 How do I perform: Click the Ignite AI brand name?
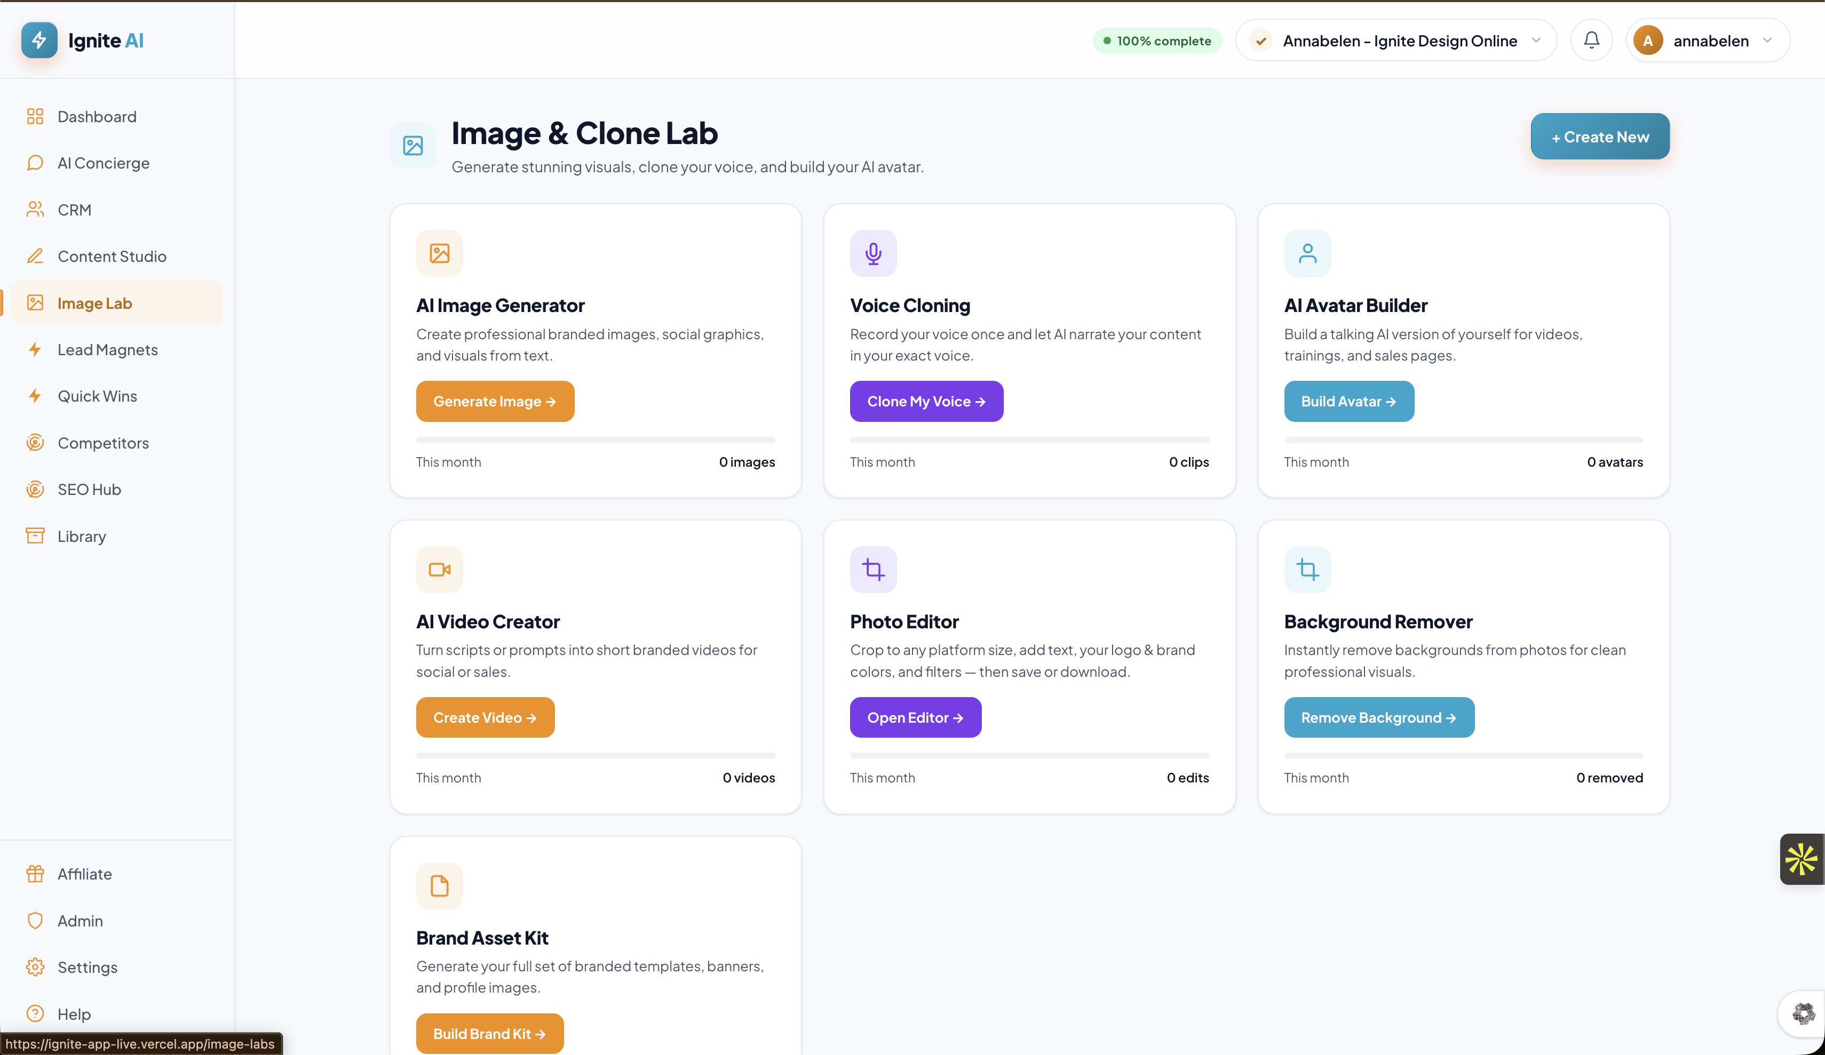(x=106, y=41)
